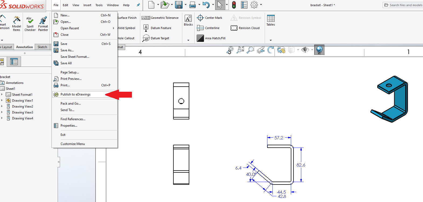
Task: Open the Tables tool
Action: [271, 20]
